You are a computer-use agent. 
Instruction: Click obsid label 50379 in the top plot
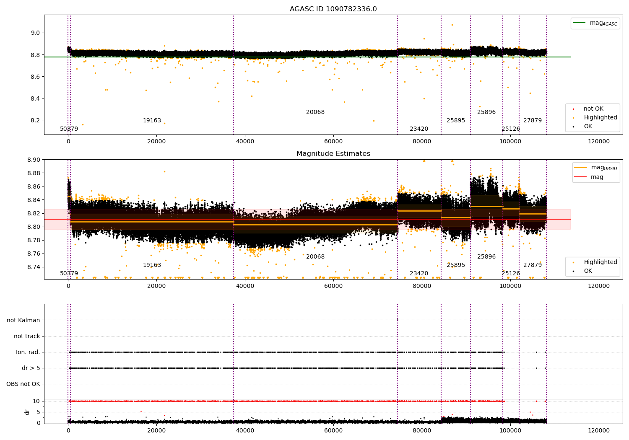click(69, 129)
